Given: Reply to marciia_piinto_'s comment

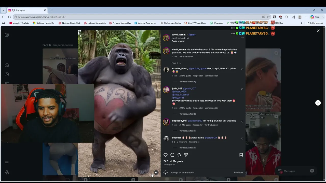Looking at the screenshot, I should pos(198,76).
